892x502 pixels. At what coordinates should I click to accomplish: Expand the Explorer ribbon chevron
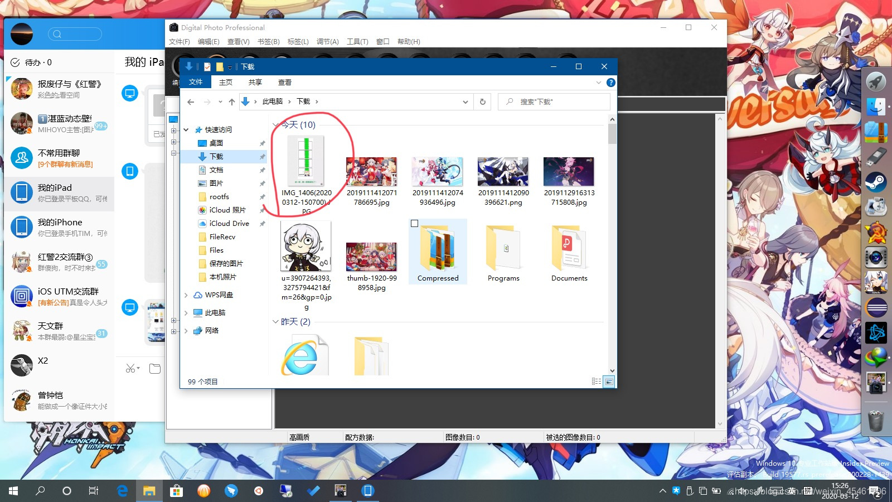[x=599, y=83]
